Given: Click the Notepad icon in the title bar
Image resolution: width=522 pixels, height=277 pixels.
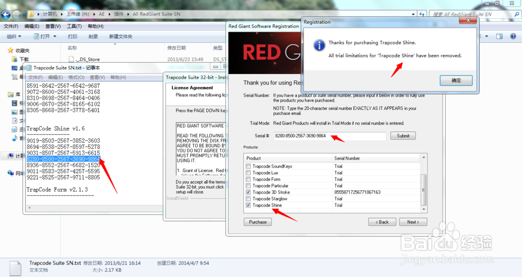Looking at the screenshot, I should 29,68.
